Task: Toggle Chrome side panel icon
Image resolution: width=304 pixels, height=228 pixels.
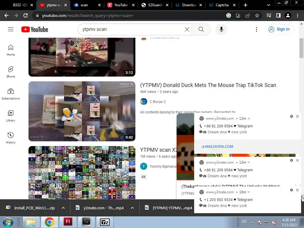Action: coord(278,15)
